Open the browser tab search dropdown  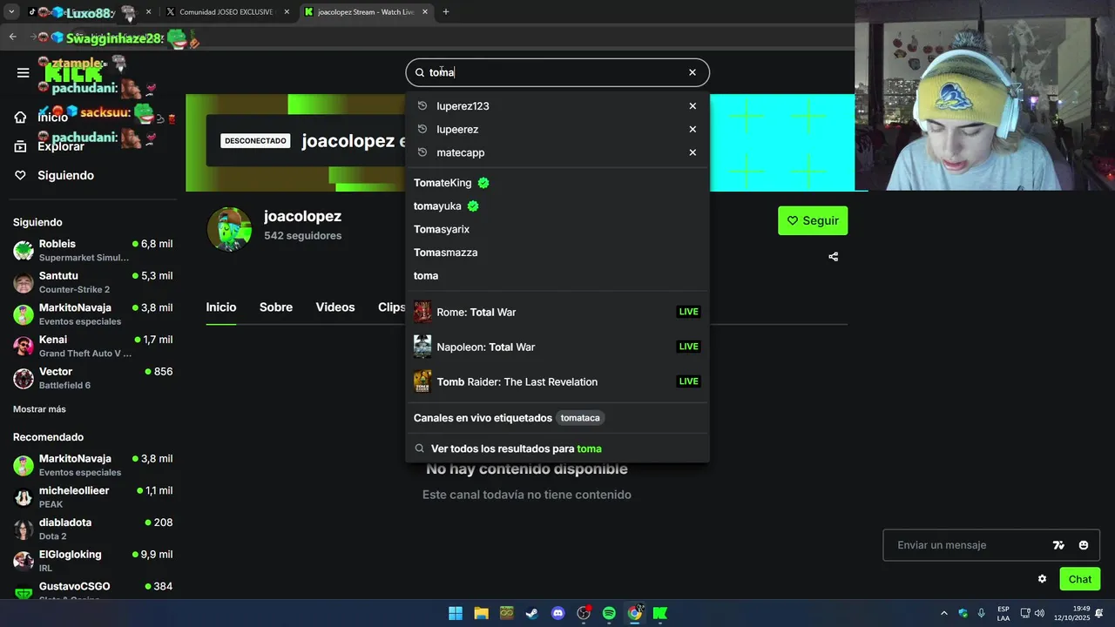tap(11, 12)
